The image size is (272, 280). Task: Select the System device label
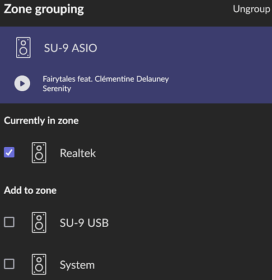[77, 265]
